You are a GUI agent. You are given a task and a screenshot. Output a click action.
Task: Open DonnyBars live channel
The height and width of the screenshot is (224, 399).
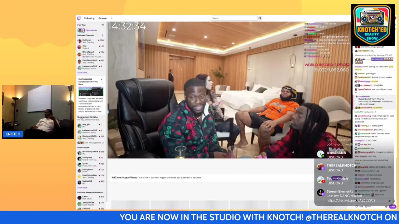pyautogui.click(x=91, y=170)
